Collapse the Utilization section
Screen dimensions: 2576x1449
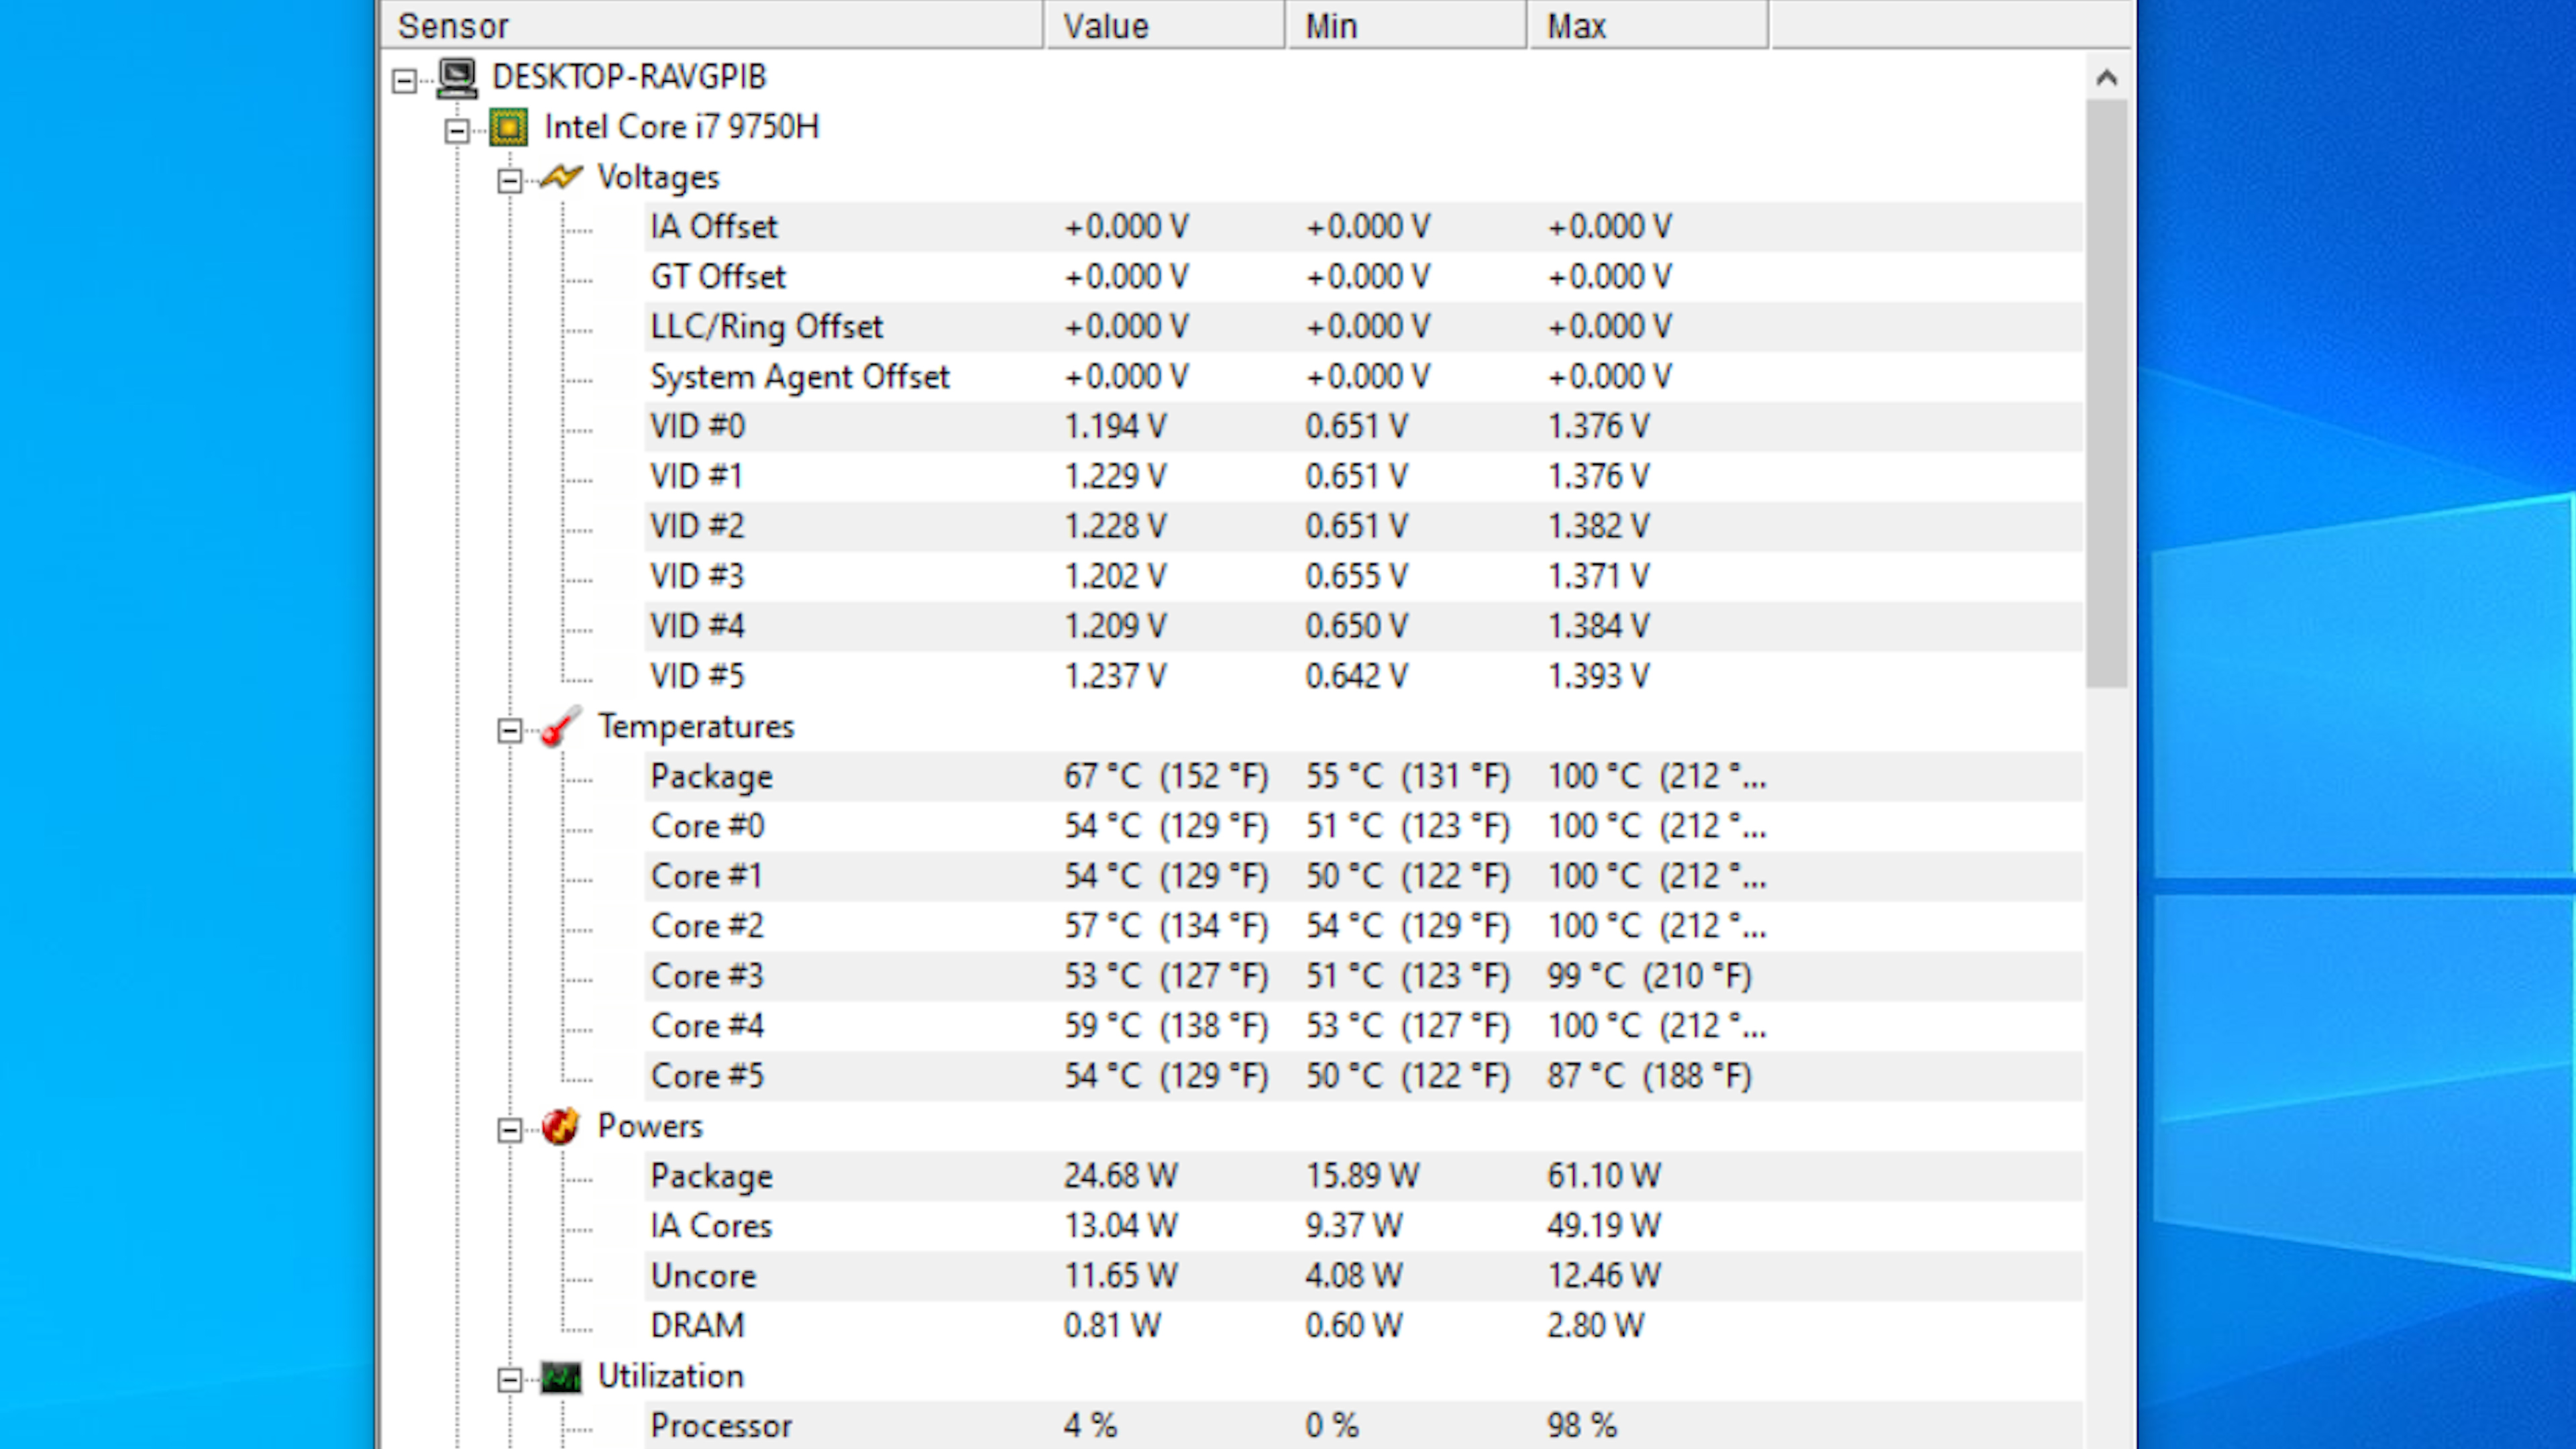click(x=510, y=1380)
